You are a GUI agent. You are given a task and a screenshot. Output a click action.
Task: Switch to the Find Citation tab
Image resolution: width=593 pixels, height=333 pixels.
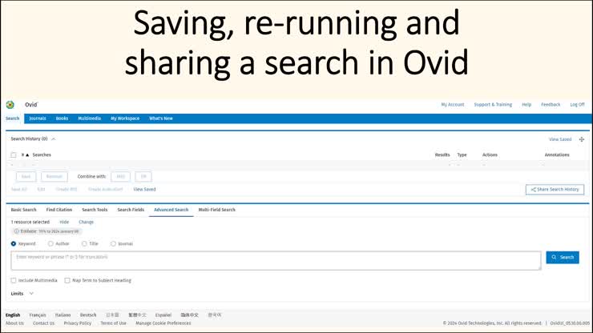59,210
